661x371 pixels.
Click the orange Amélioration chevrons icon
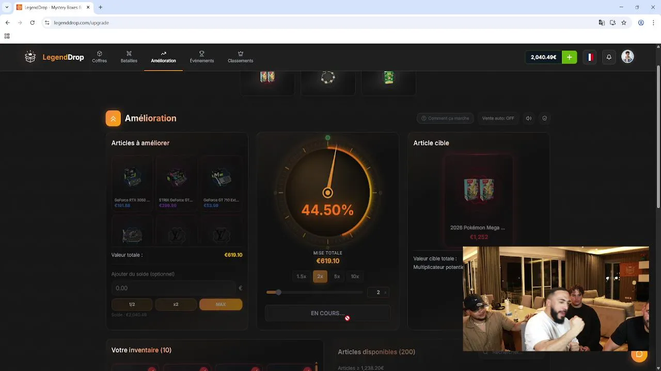pyautogui.click(x=113, y=119)
